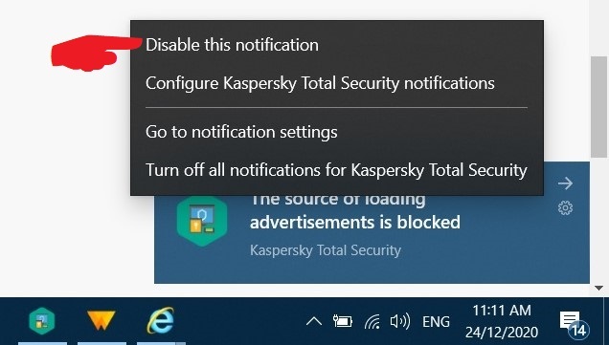Click the arrow icon on the notification
The image size is (609, 345).
(565, 183)
